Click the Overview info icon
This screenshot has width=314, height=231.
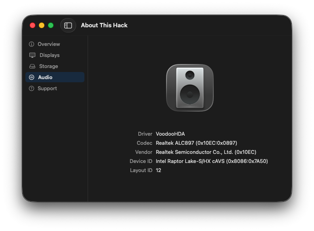[x=31, y=44]
